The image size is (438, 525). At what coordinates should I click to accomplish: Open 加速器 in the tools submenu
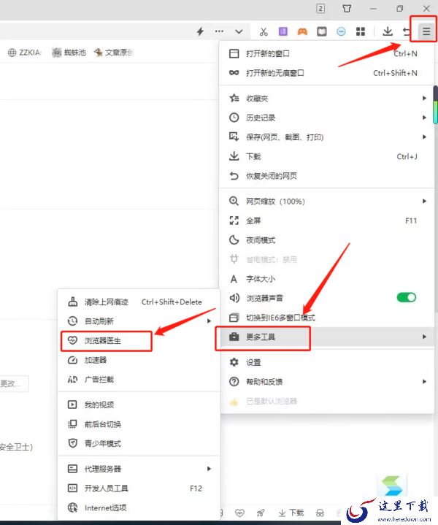pos(139,360)
